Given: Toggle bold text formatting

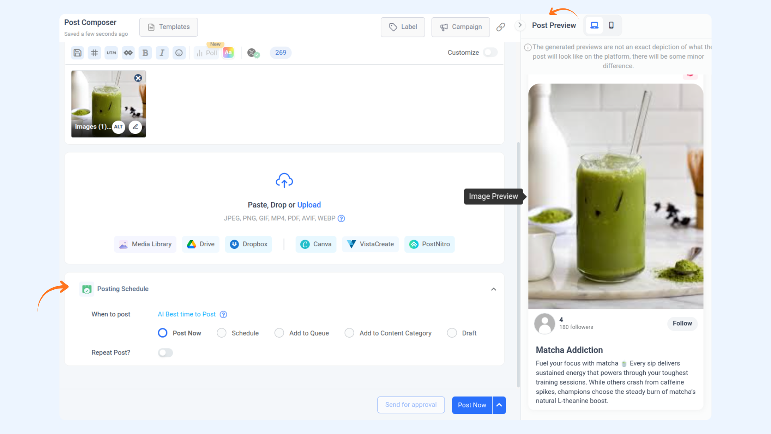Looking at the screenshot, I should point(145,53).
